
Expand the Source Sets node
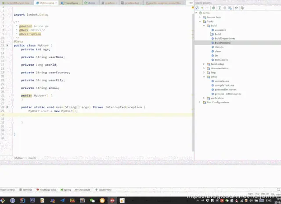coord(200,17)
